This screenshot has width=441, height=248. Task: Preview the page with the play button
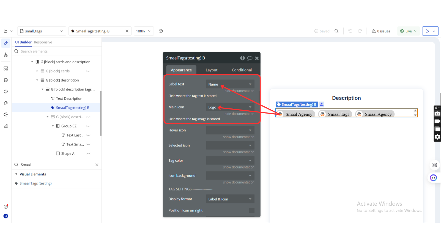click(x=427, y=31)
